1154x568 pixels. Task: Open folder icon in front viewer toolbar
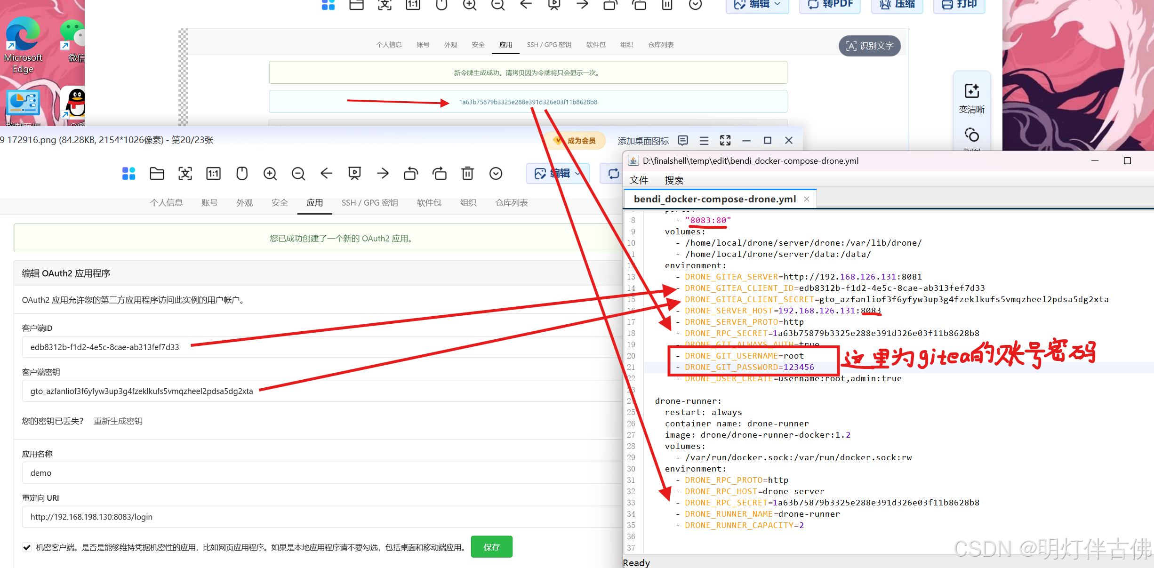click(157, 174)
